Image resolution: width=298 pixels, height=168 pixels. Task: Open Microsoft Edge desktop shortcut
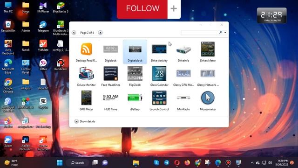[8, 67]
